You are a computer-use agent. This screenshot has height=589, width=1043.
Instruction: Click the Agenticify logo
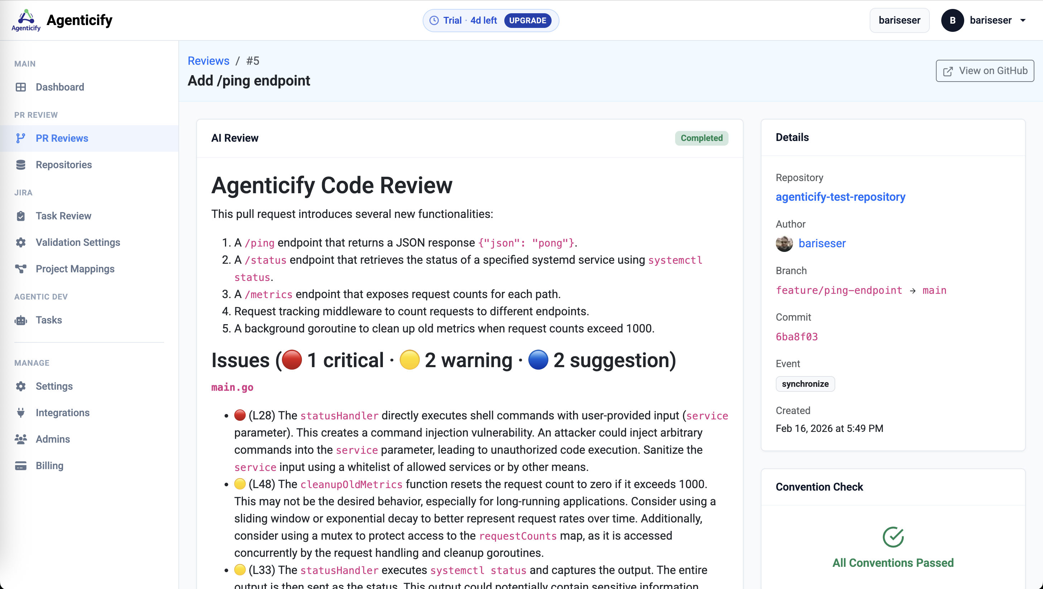(x=25, y=20)
